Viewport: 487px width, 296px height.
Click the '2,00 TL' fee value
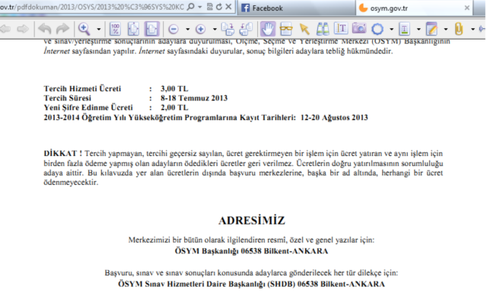174,107
